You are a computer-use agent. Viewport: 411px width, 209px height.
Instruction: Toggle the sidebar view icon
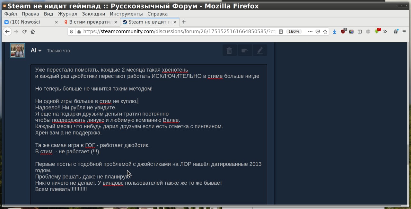click(360, 32)
